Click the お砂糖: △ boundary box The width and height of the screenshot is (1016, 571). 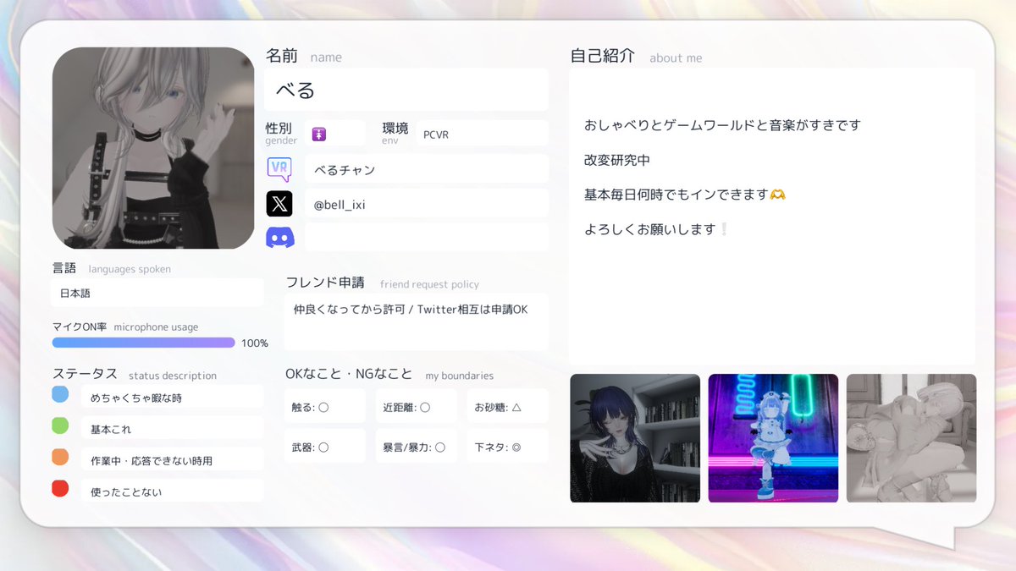508,407
